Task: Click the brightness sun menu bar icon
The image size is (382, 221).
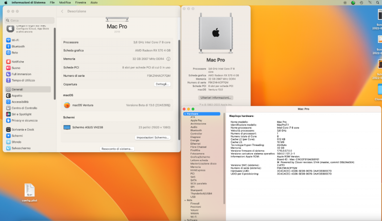Action: point(345,3)
